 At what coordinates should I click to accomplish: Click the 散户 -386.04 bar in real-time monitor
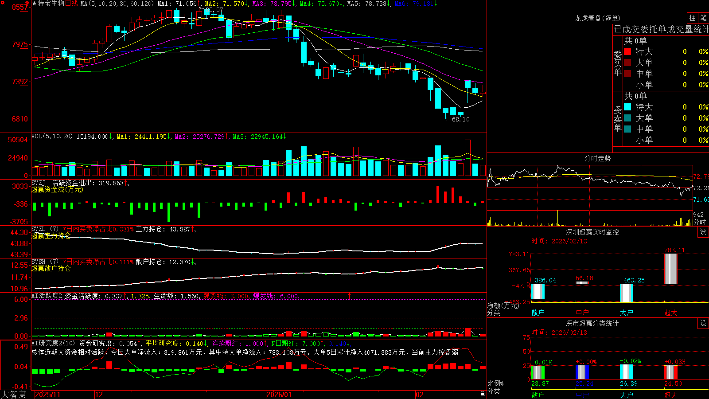coord(538,292)
